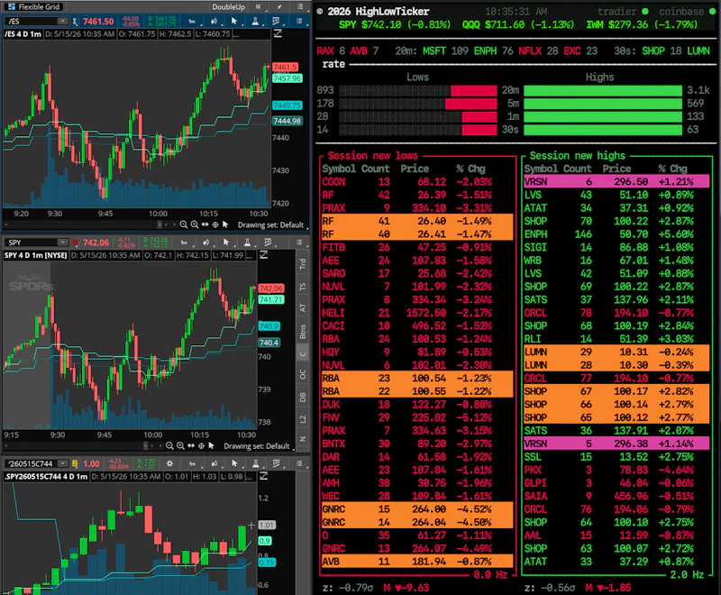The height and width of the screenshot is (595, 721).
Task: Select the pointer drawing tool on the option toolbar
Action: pyautogui.click(x=234, y=463)
